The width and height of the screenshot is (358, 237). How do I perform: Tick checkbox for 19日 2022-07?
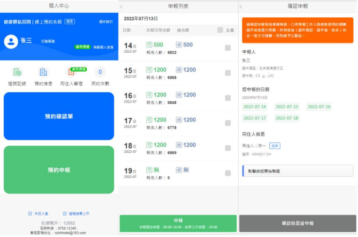228,173
